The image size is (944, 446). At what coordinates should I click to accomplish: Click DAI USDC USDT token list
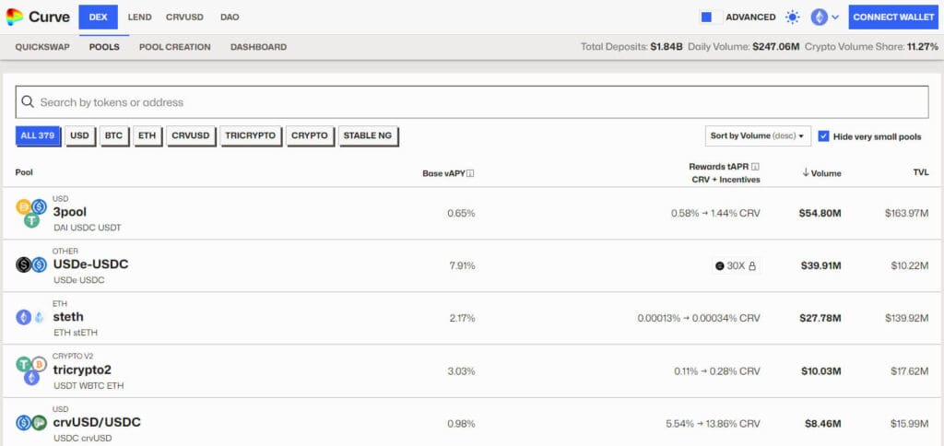point(88,228)
